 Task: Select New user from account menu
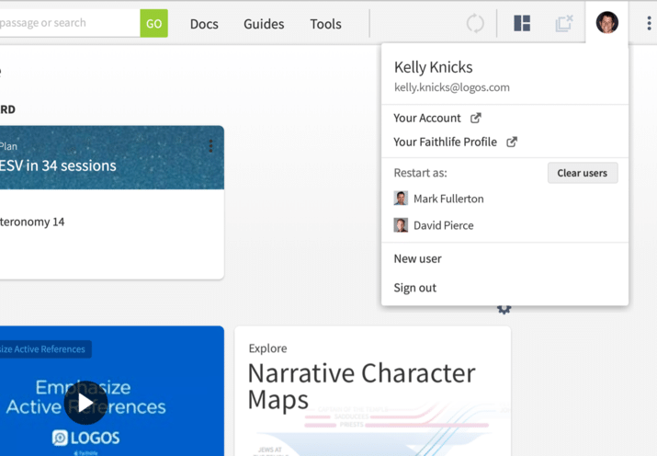coord(418,258)
